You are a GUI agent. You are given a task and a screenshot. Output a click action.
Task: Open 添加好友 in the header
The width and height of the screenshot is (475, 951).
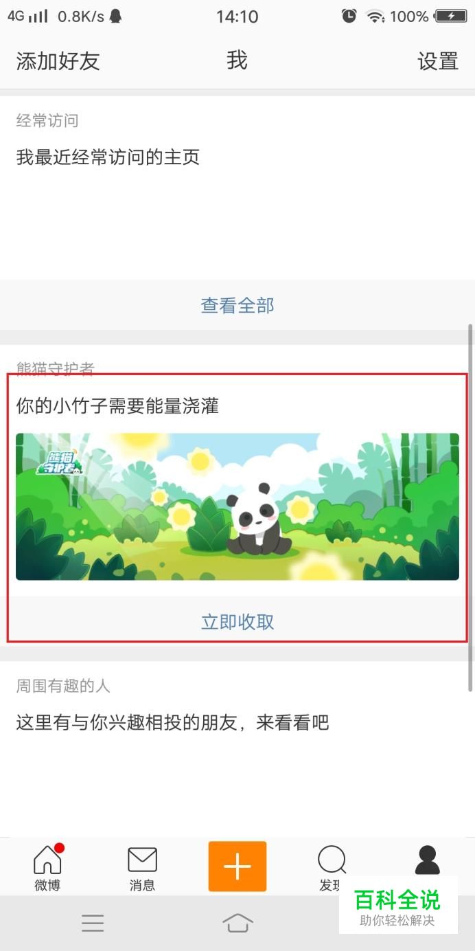(x=58, y=61)
